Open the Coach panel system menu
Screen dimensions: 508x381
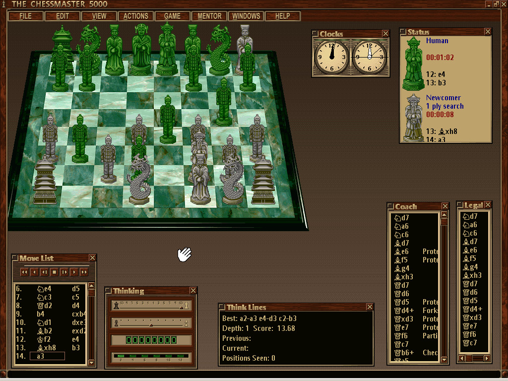(x=391, y=206)
